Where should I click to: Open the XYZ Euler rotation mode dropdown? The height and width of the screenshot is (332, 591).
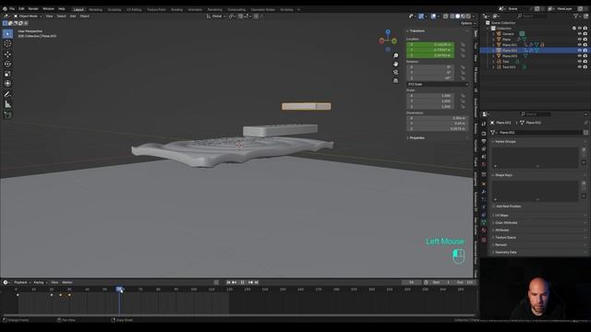(438, 84)
